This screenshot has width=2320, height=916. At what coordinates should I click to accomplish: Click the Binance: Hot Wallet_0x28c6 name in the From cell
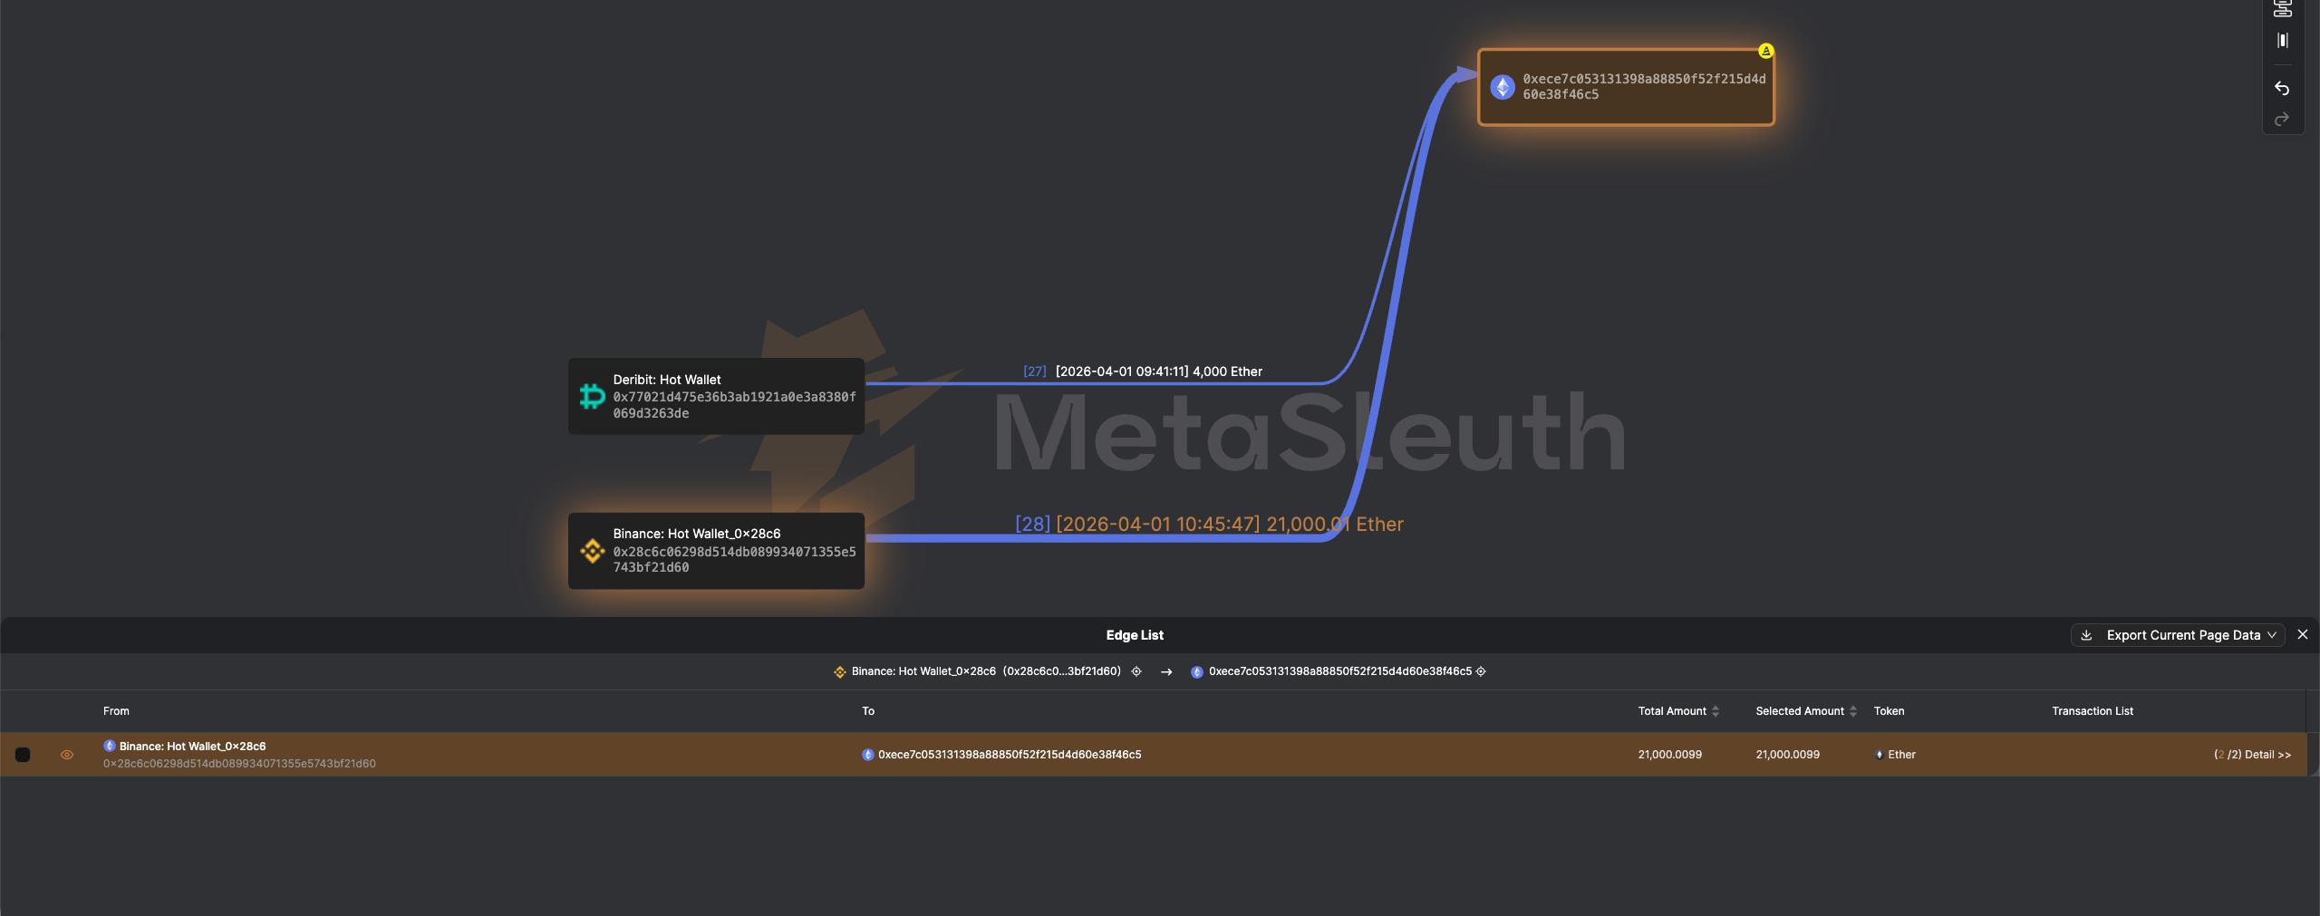193,746
